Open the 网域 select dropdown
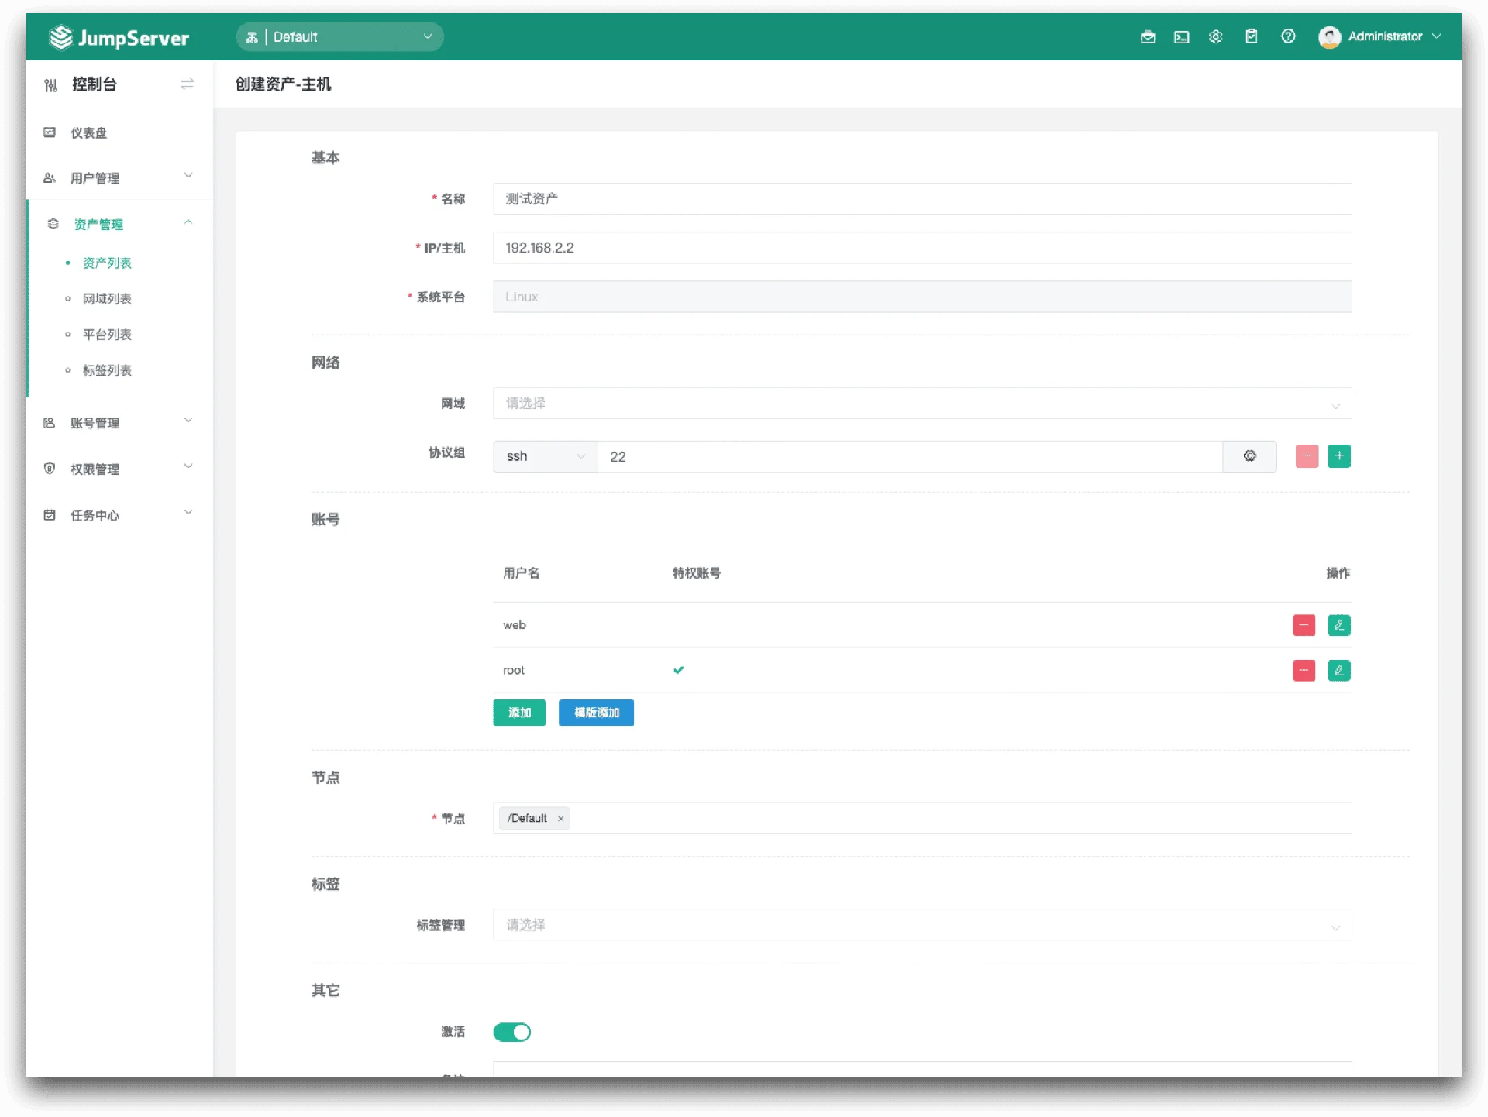Viewport: 1488px width, 1117px height. point(922,404)
